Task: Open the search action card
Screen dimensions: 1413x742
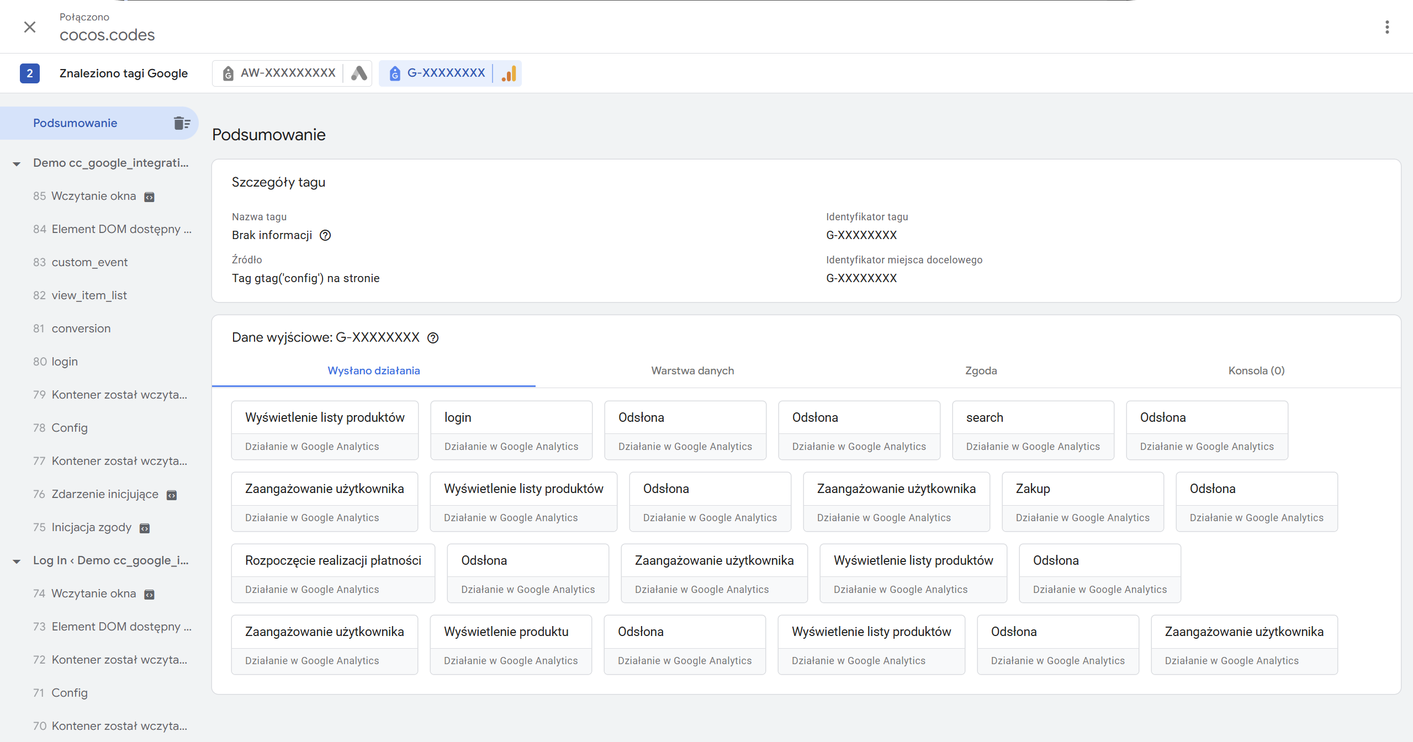Action: pyautogui.click(x=1033, y=430)
